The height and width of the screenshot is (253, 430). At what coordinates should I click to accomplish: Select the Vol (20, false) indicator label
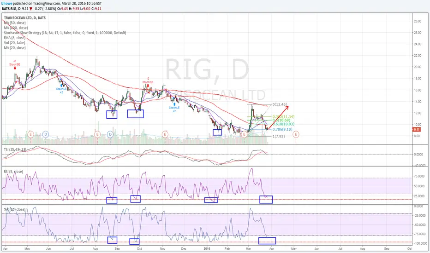click(14, 43)
